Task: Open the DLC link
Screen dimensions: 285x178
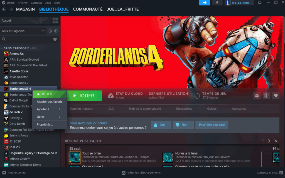Action: click(x=111, y=109)
